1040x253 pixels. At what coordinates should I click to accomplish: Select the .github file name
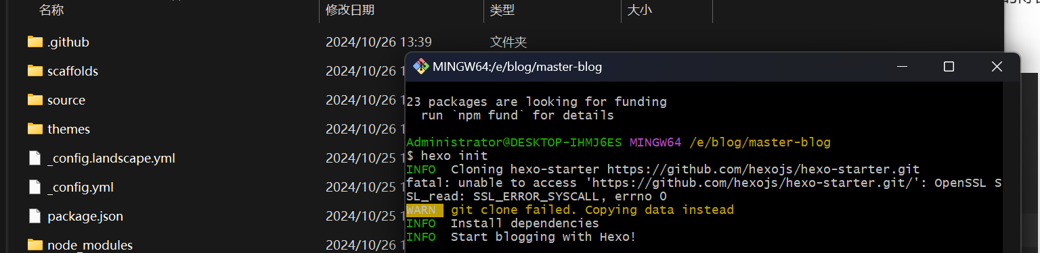click(68, 42)
